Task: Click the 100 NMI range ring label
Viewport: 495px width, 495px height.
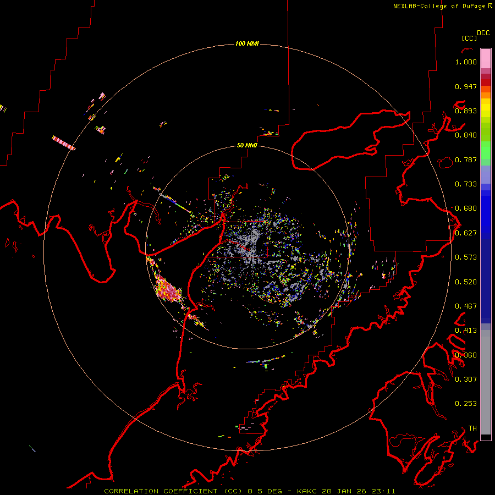Action: click(x=247, y=43)
